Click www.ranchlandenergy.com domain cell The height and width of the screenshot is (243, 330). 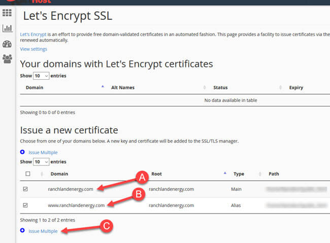(76, 205)
